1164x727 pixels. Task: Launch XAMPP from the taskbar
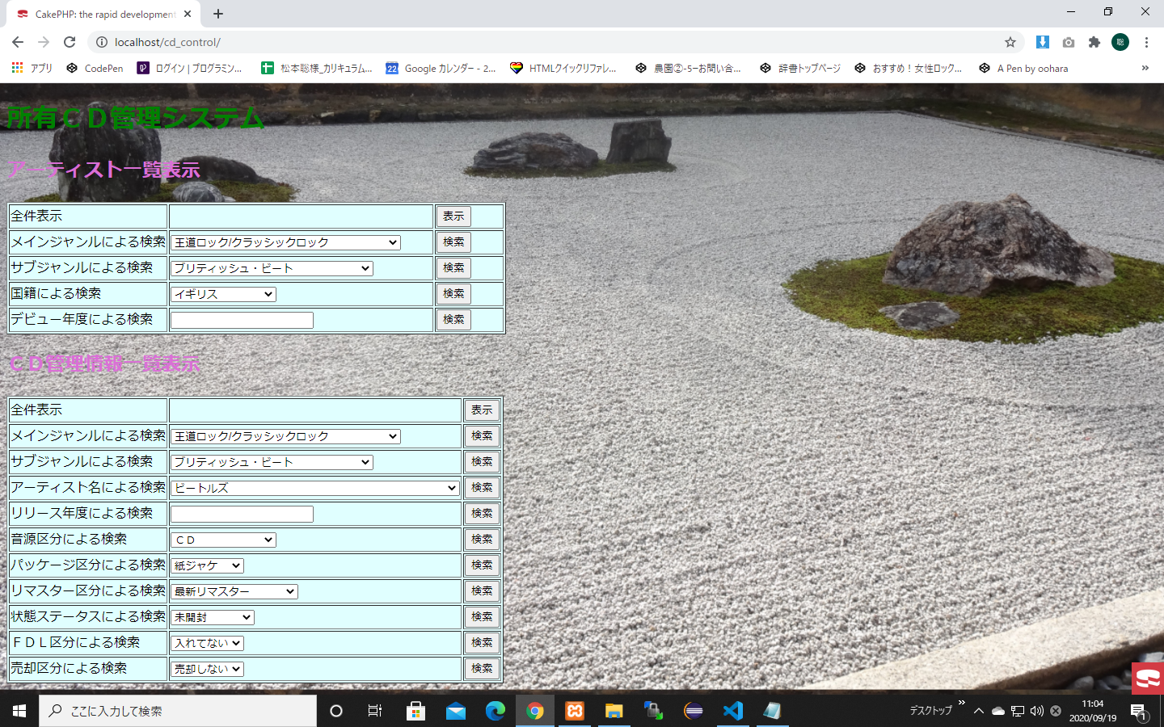pyautogui.click(x=575, y=711)
